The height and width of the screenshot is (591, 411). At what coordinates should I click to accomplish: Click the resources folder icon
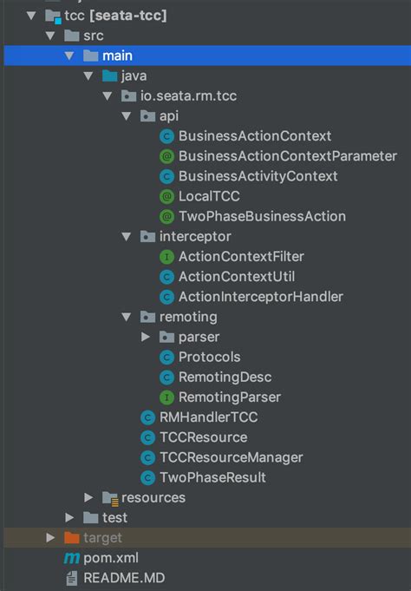pyautogui.click(x=110, y=498)
